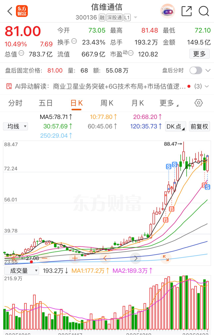Tap the share icon
Screen dimensions: 214x335
(186, 11)
